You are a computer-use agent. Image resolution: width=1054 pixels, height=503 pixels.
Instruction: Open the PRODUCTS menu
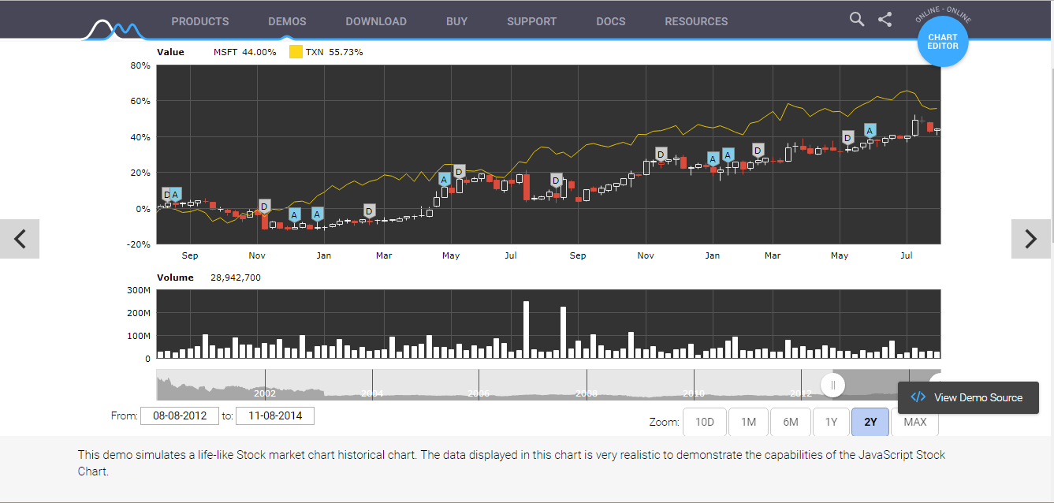click(200, 21)
